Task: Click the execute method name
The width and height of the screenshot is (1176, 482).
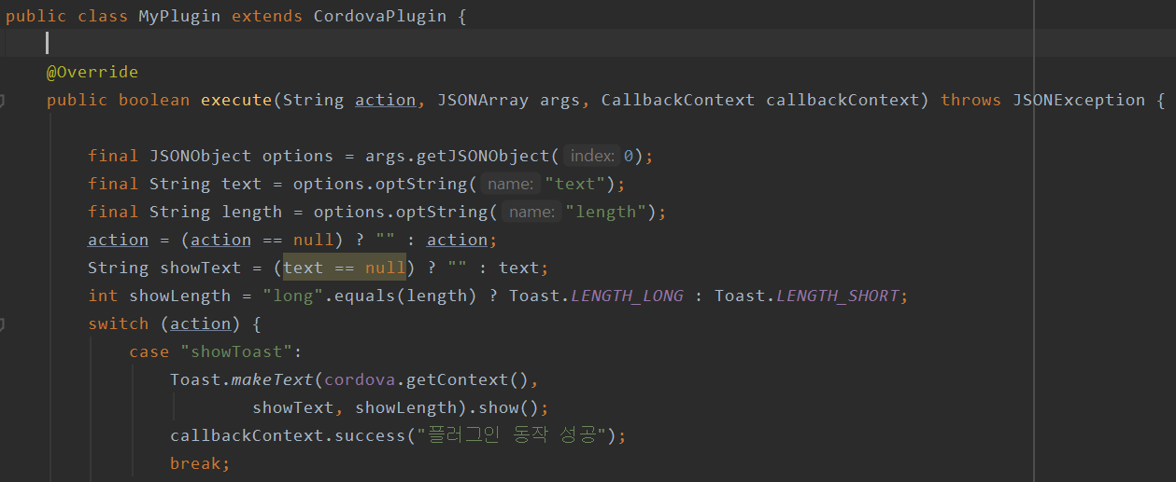Action: (236, 100)
